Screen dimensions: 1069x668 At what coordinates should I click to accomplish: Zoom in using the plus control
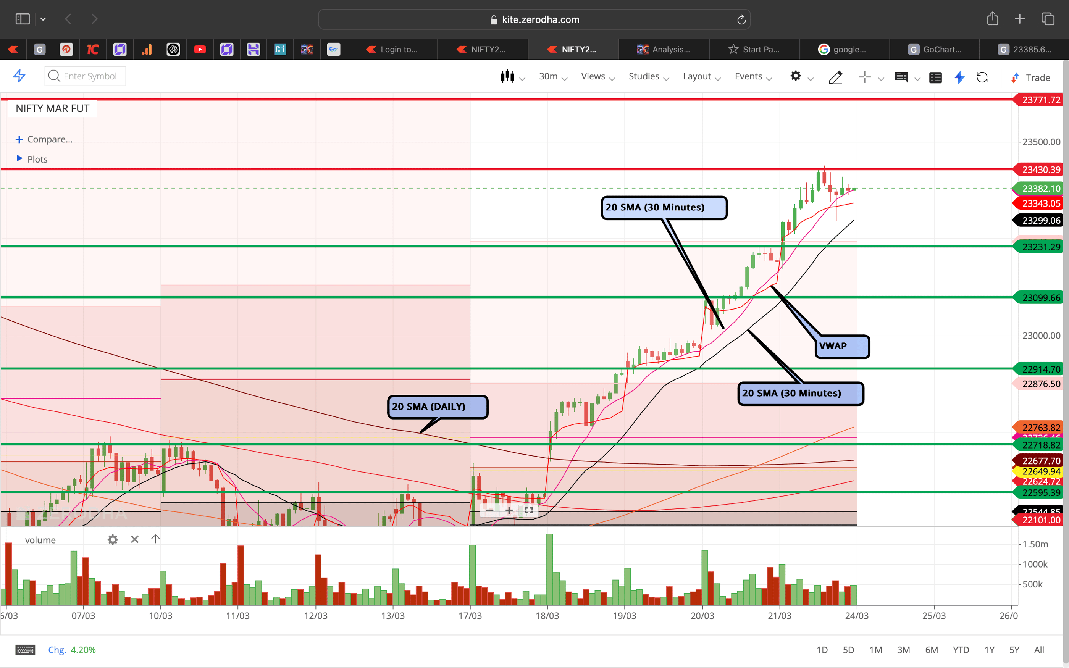[509, 510]
